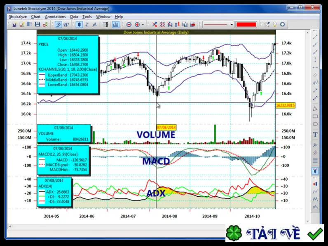This screenshot has width=328, height=246.
Task: Open the Annotations menu
Action: tap(55, 17)
